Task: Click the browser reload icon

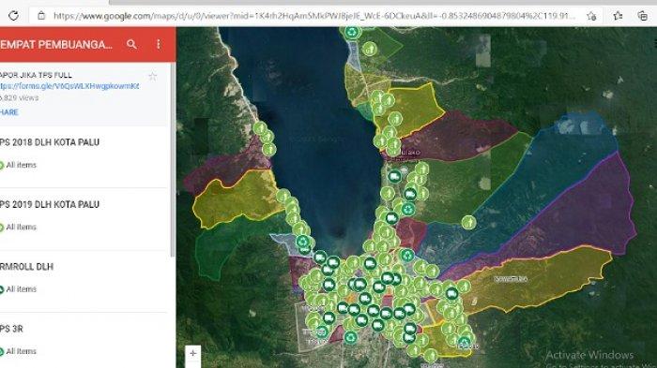Action: click(13, 16)
